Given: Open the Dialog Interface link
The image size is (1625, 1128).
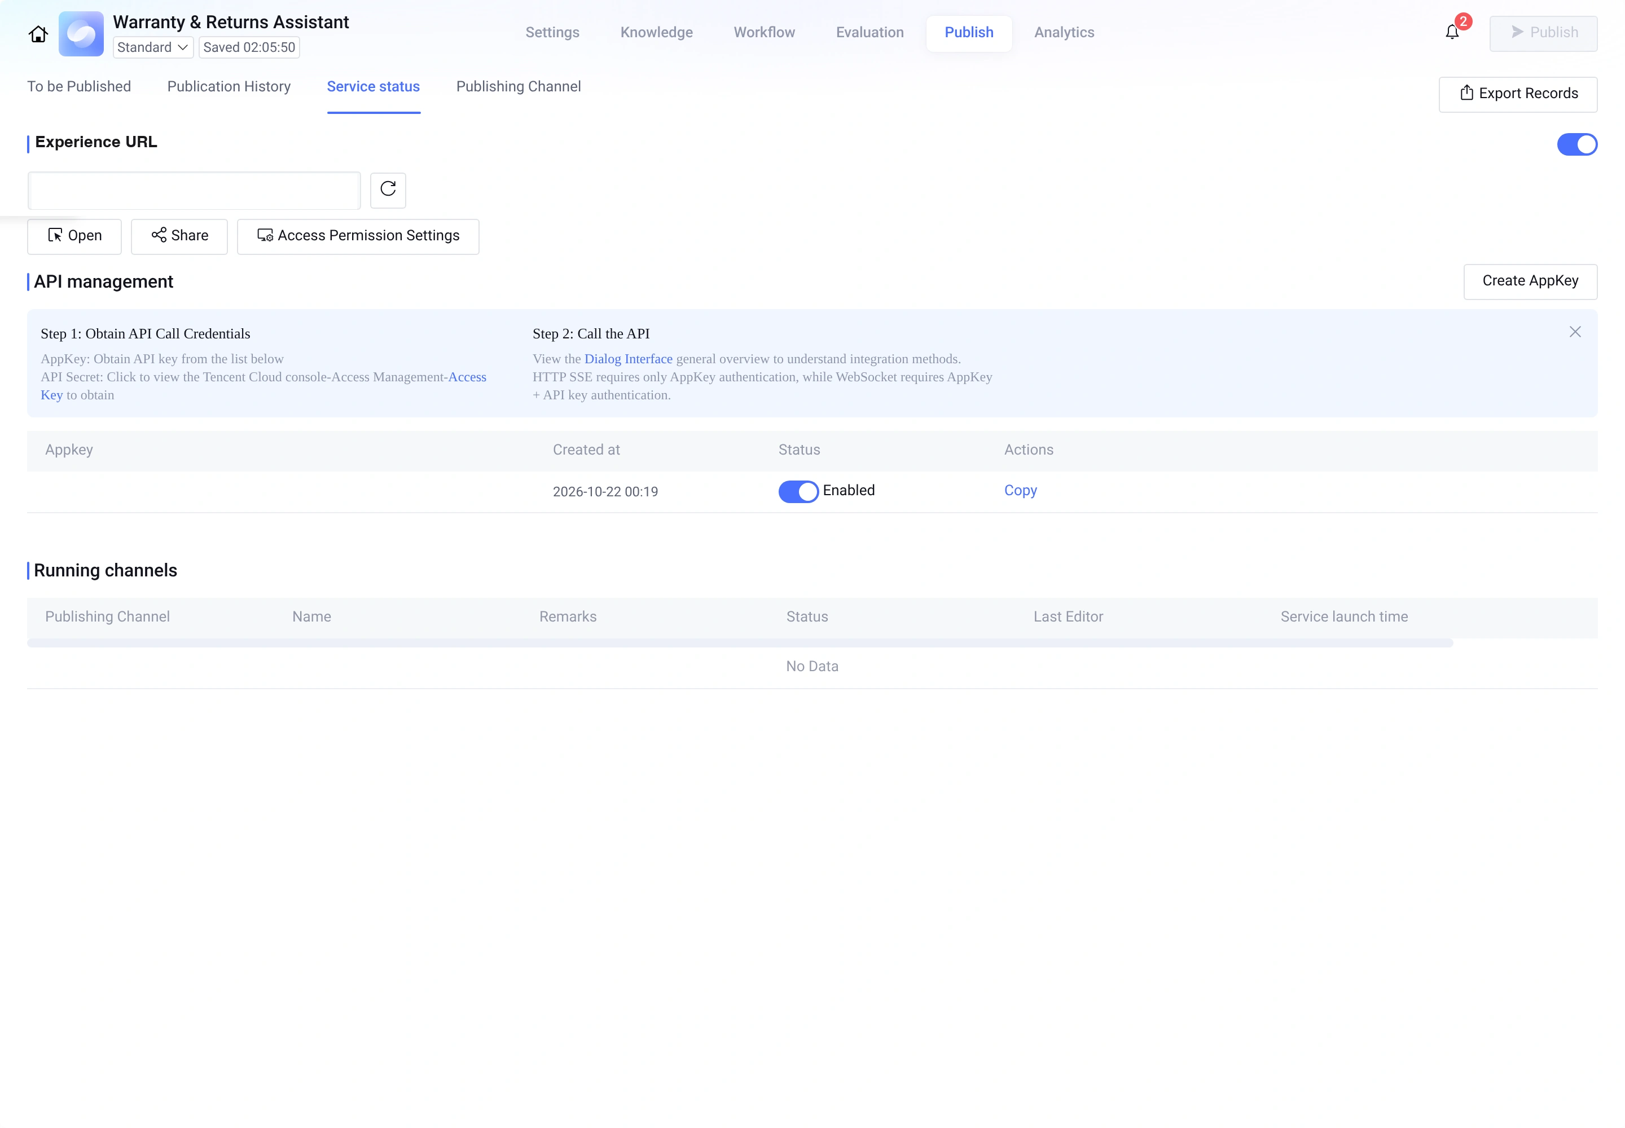Looking at the screenshot, I should click(x=628, y=359).
